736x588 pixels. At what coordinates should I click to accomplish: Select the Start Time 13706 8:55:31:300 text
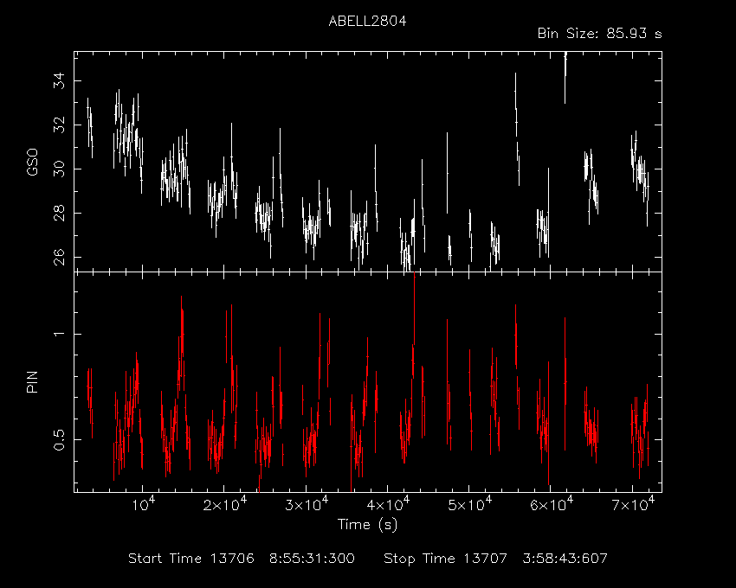click(x=242, y=559)
